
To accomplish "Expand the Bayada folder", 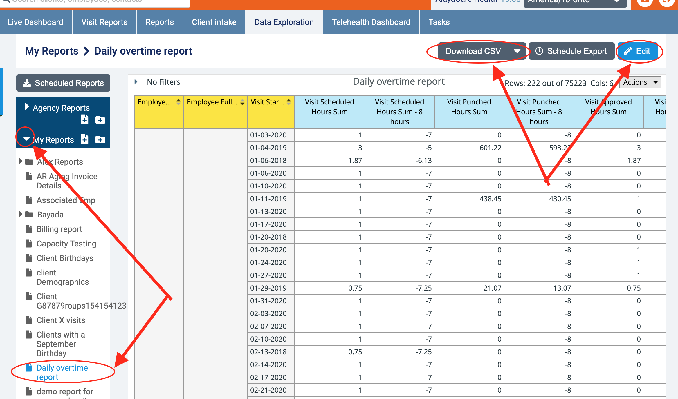I will [x=21, y=214].
